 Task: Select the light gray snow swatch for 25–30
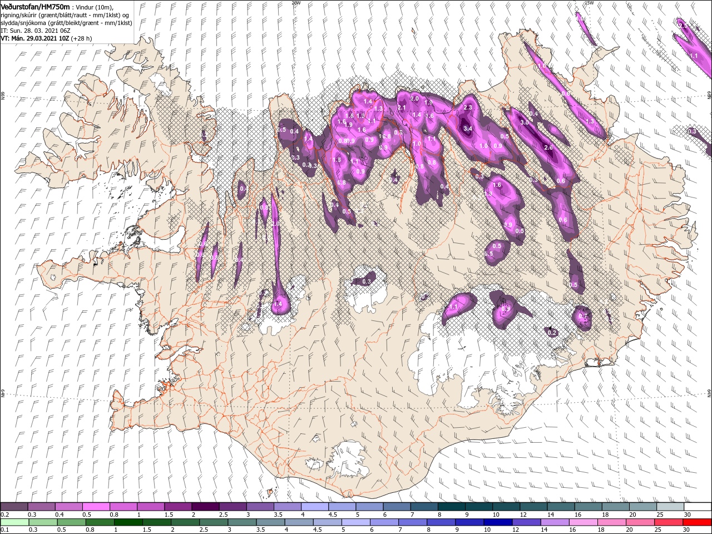pyautogui.click(x=670, y=507)
